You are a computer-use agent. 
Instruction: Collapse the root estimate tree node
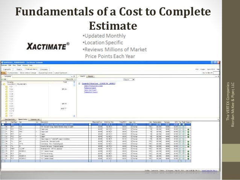[2, 84]
